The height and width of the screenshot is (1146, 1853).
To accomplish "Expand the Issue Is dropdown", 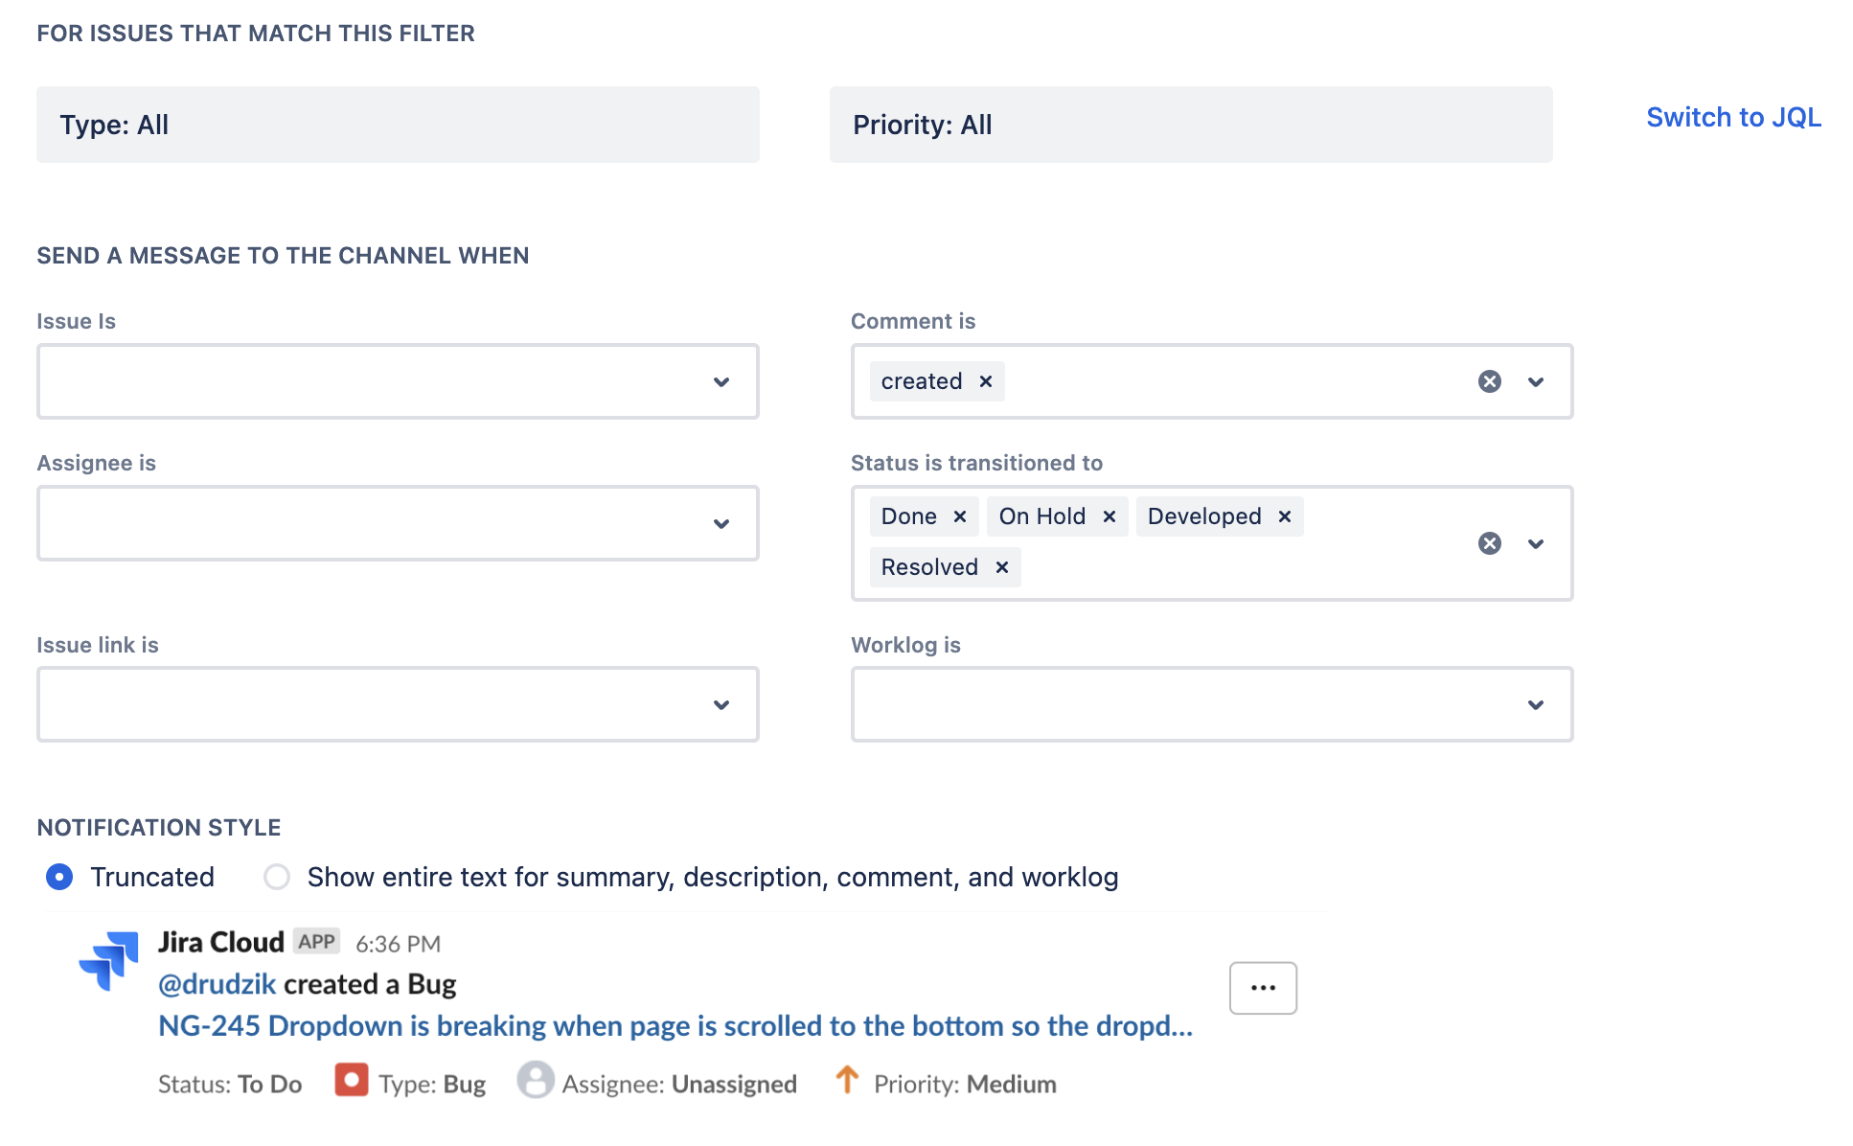I will click(x=398, y=381).
